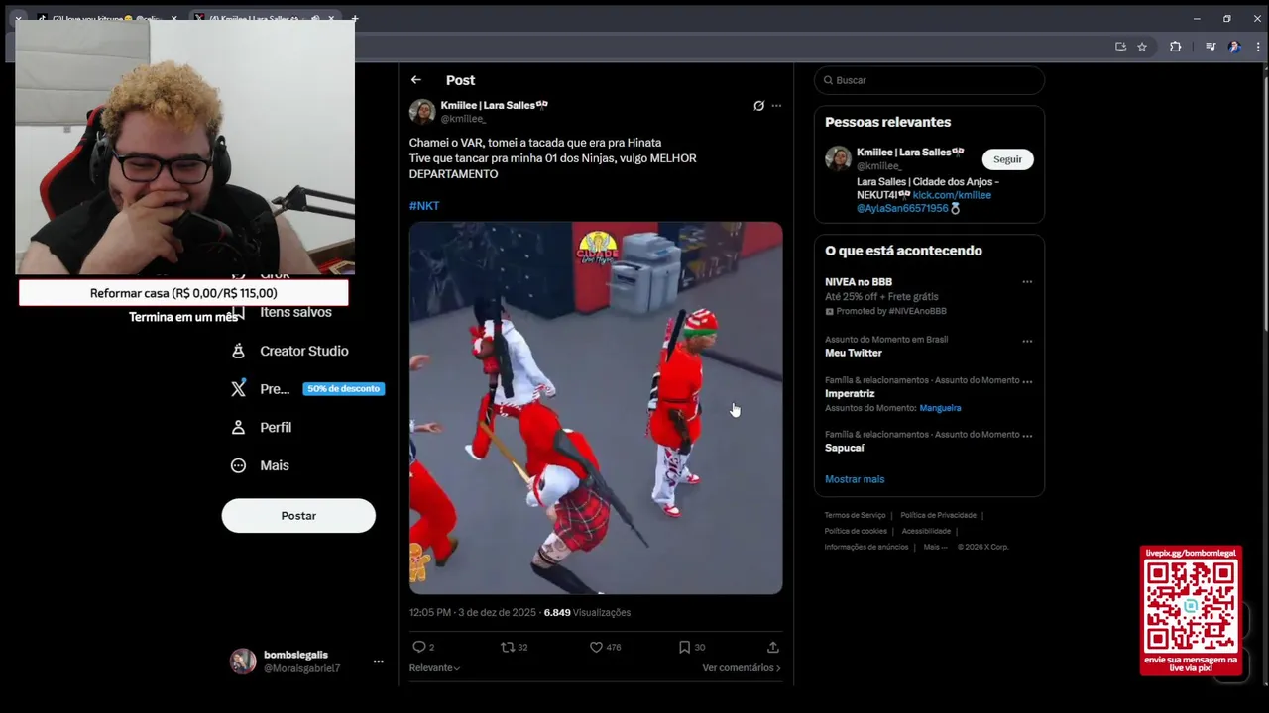Open Política de Privacidade footer link
Image resolution: width=1269 pixels, height=713 pixels.
tap(938, 515)
